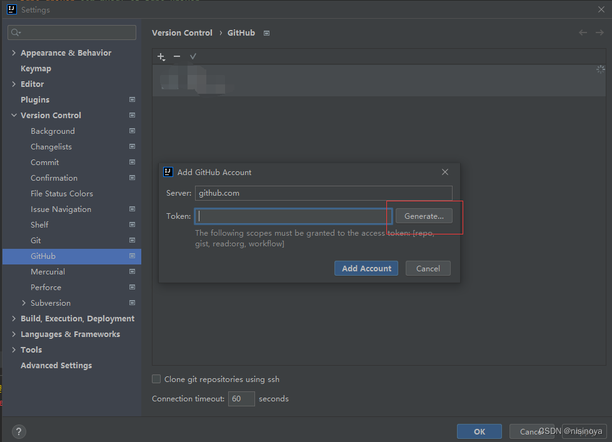The image size is (612, 442).
Task: Click Add Account button
Action: point(366,268)
